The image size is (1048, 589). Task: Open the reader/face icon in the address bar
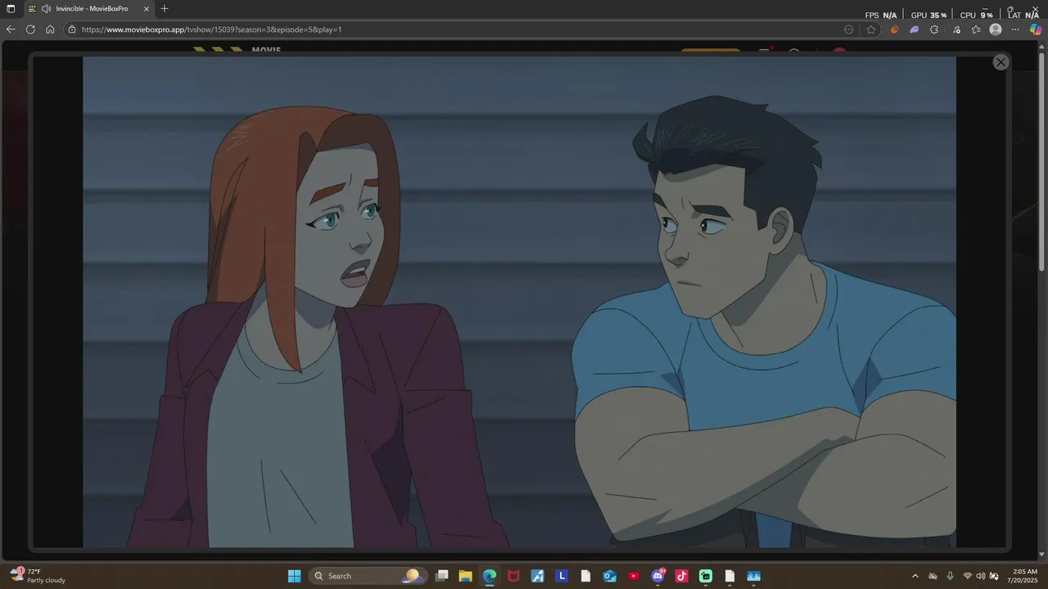848,29
